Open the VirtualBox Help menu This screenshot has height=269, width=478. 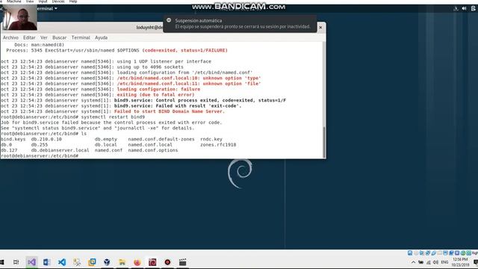pyautogui.click(x=73, y=1)
